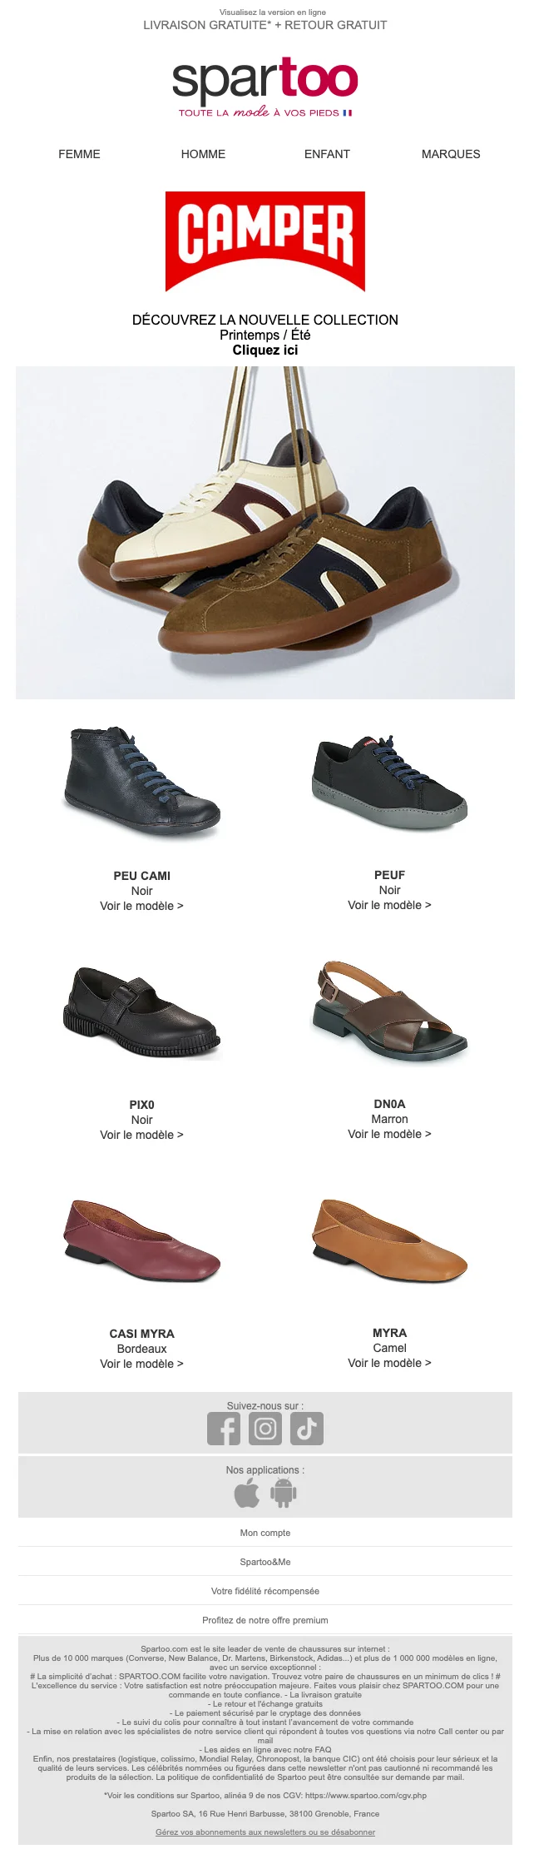This screenshot has width=539, height=1869.
Task: Open the Instagram social icon
Action: (265, 1429)
